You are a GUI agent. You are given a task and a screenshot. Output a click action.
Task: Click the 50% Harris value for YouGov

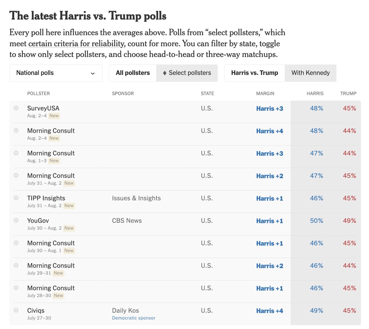point(317,221)
